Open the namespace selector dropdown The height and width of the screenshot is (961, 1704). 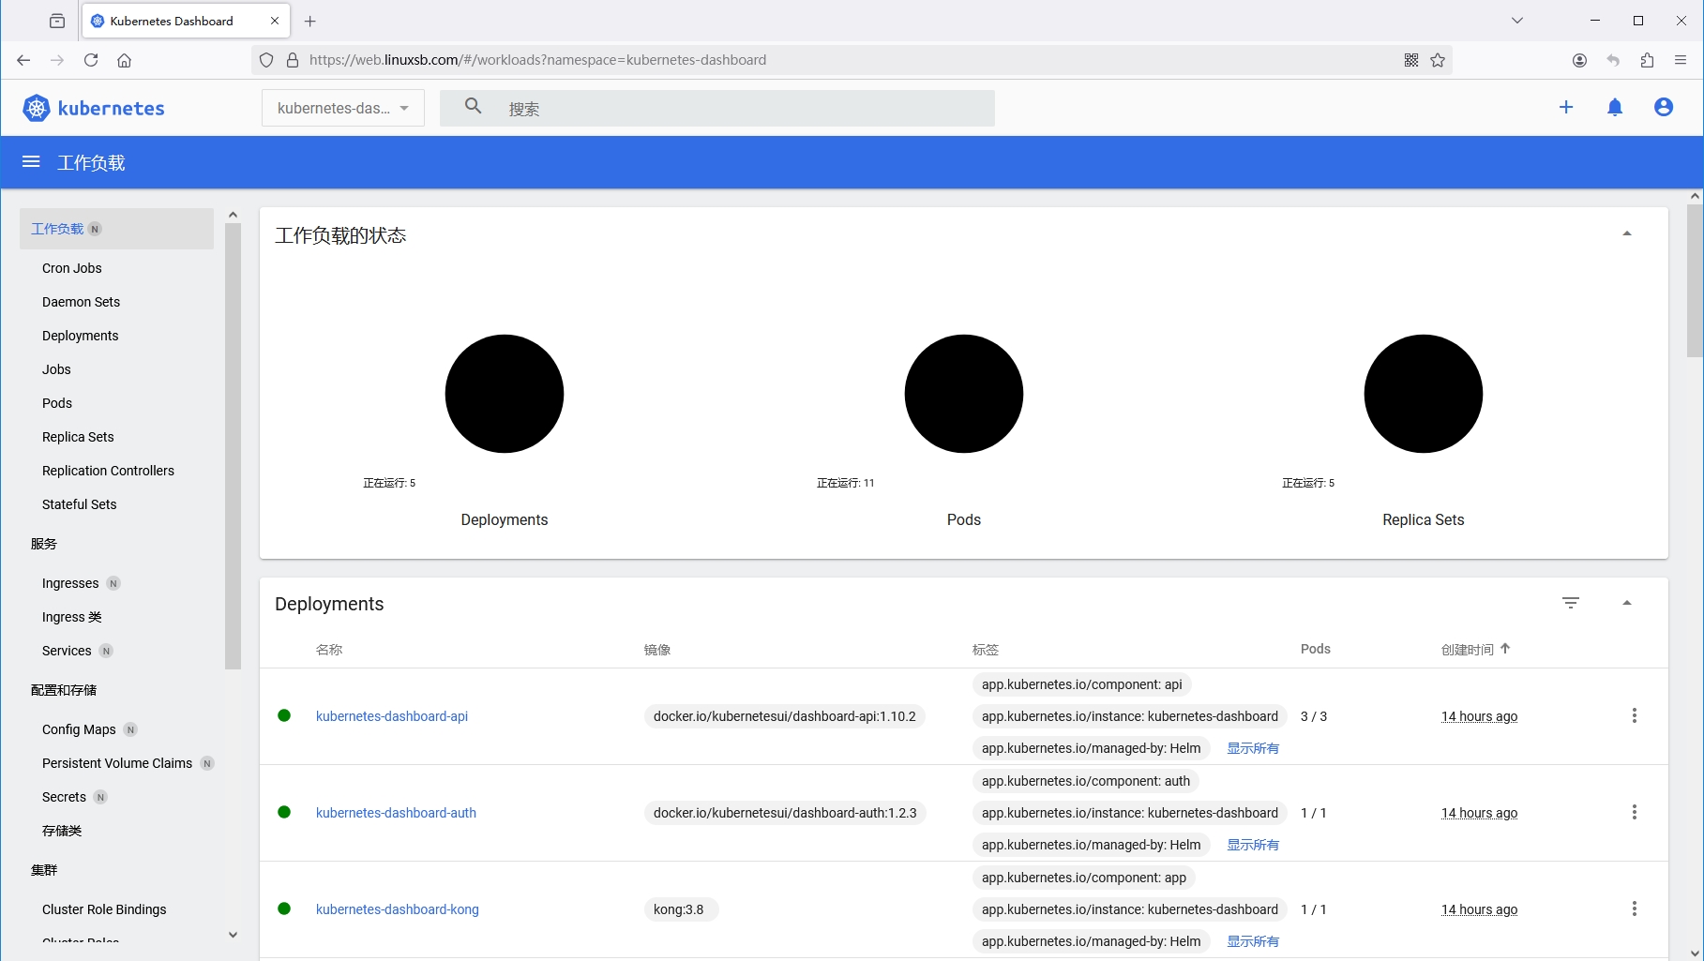(x=343, y=108)
